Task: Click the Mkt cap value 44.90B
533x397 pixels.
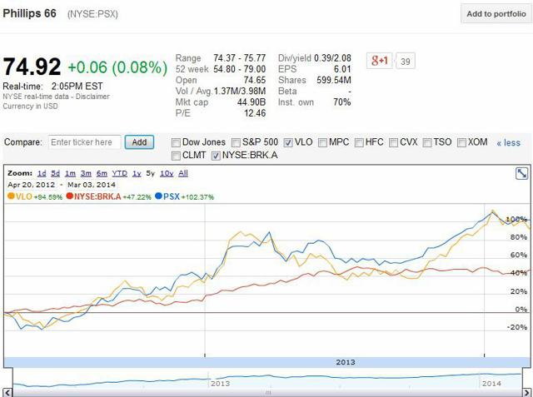Action: (252, 102)
